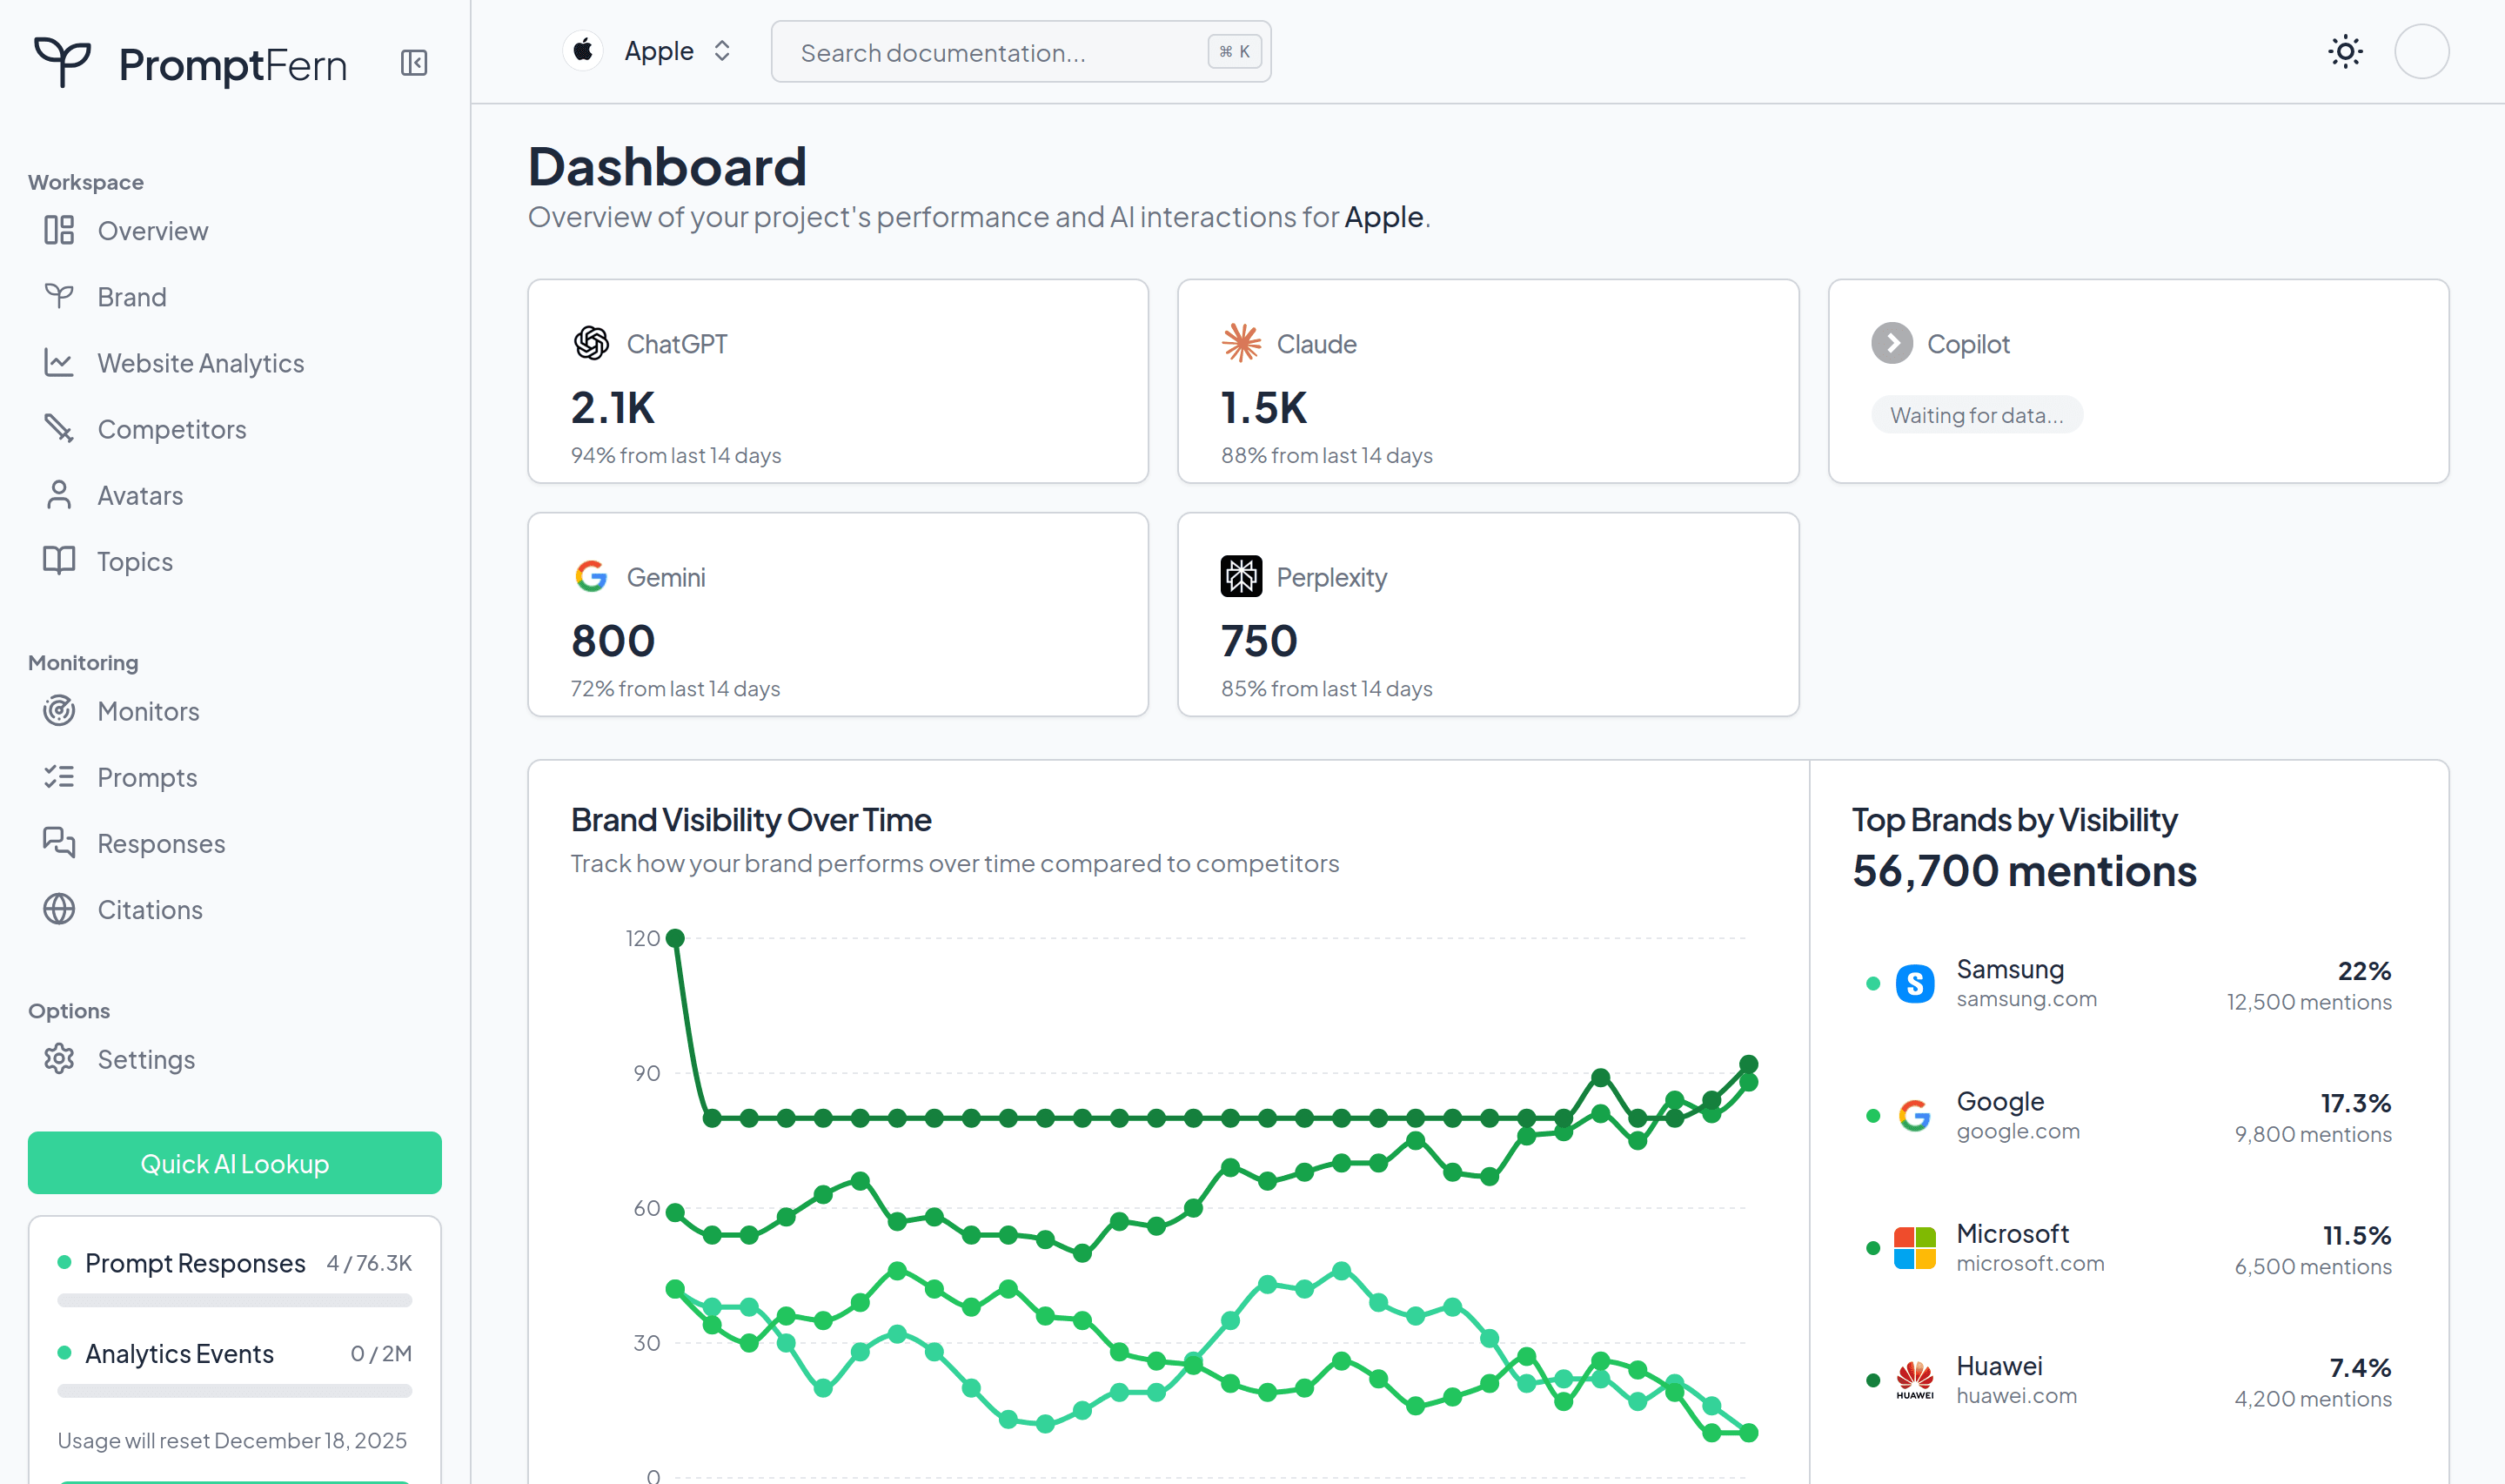This screenshot has width=2505, height=1484.
Task: Open the Settings page
Action: coord(146,1058)
